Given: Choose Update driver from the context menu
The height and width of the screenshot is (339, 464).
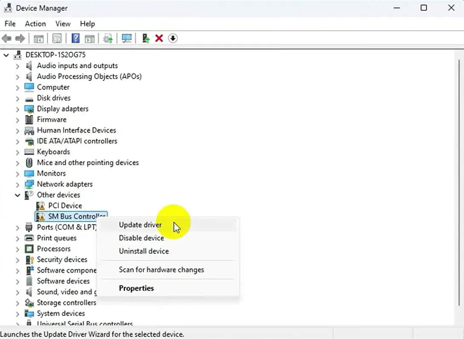Looking at the screenshot, I should [140, 225].
